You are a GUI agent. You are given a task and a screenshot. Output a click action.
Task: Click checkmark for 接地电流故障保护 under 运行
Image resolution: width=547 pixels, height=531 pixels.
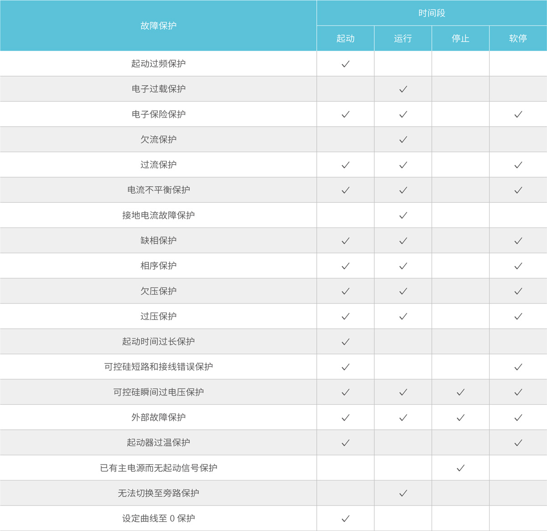pyautogui.click(x=403, y=216)
